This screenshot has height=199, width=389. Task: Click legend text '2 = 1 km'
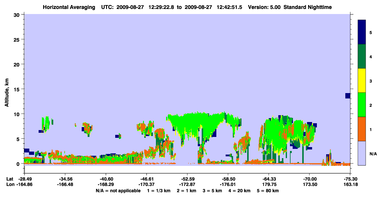pyautogui.click(x=186, y=191)
